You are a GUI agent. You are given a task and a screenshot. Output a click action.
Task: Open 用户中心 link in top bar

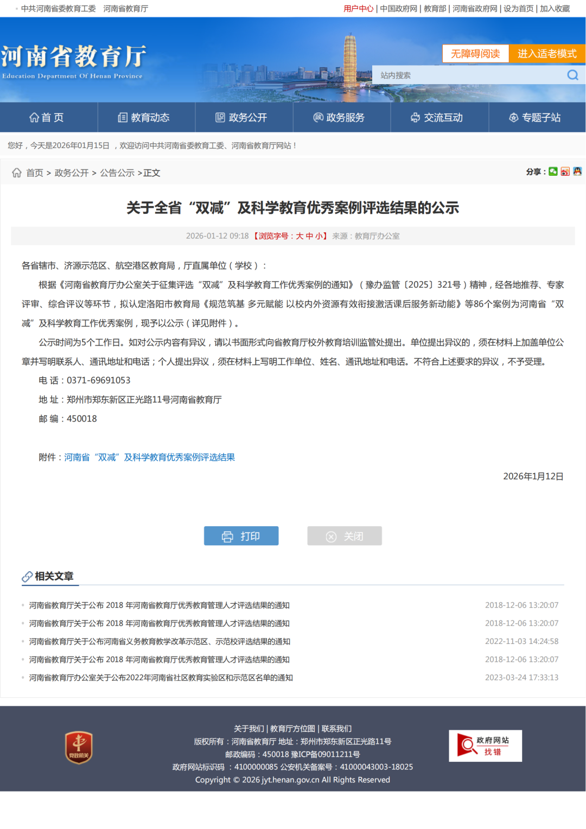point(358,9)
